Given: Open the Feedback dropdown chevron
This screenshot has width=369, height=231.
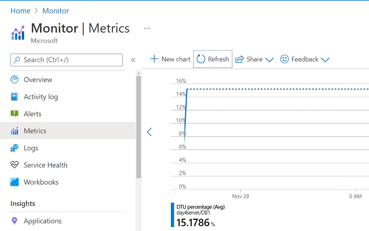Looking at the screenshot, I should [325, 60].
